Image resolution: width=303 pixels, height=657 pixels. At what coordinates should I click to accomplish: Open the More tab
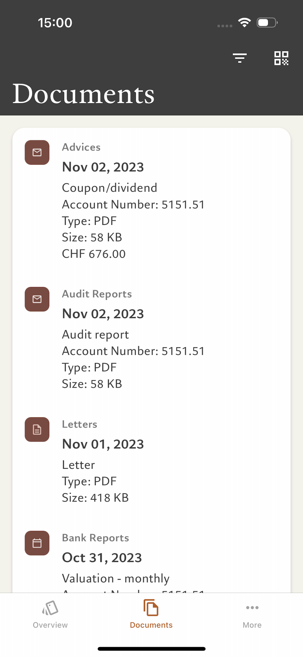[x=252, y=625]
